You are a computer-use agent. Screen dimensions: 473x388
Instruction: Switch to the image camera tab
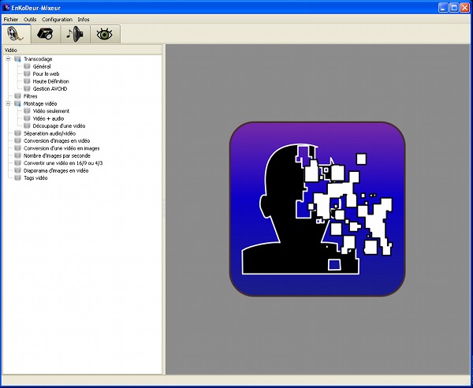pos(45,34)
